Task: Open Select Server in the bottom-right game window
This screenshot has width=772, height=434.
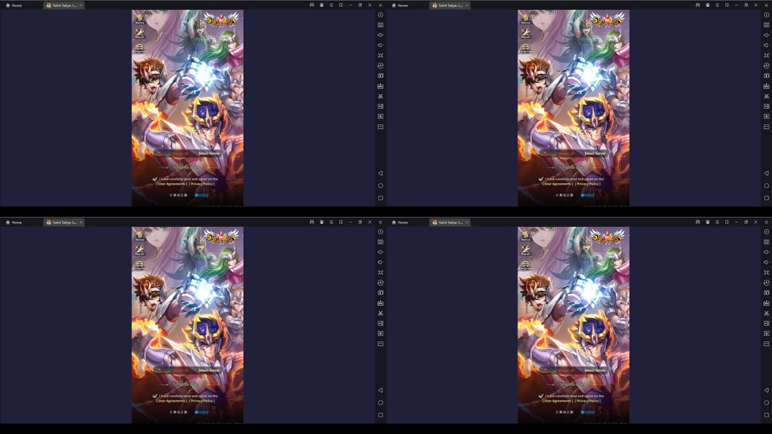Action: tap(595, 370)
